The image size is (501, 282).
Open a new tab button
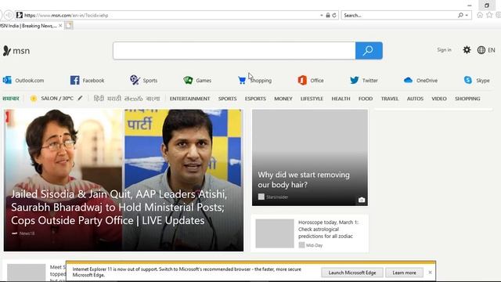(x=69, y=26)
